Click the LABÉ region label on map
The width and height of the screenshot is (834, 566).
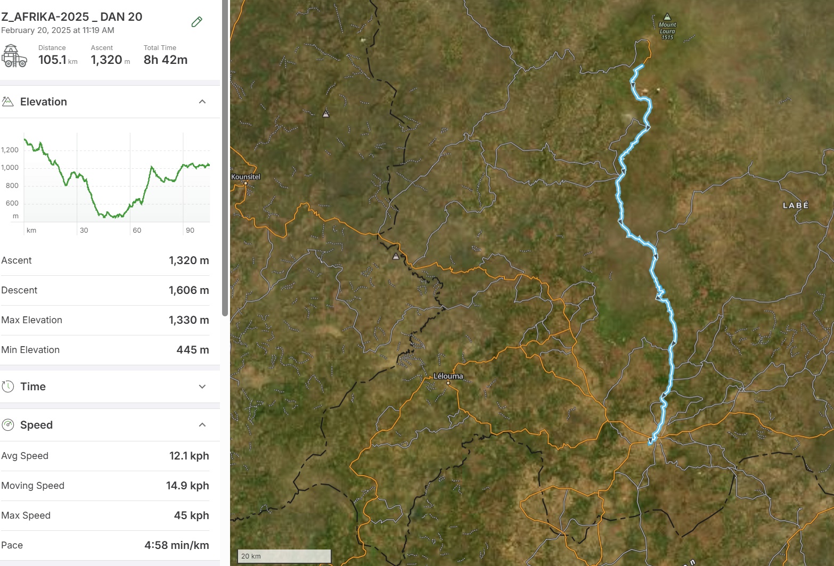pos(795,206)
